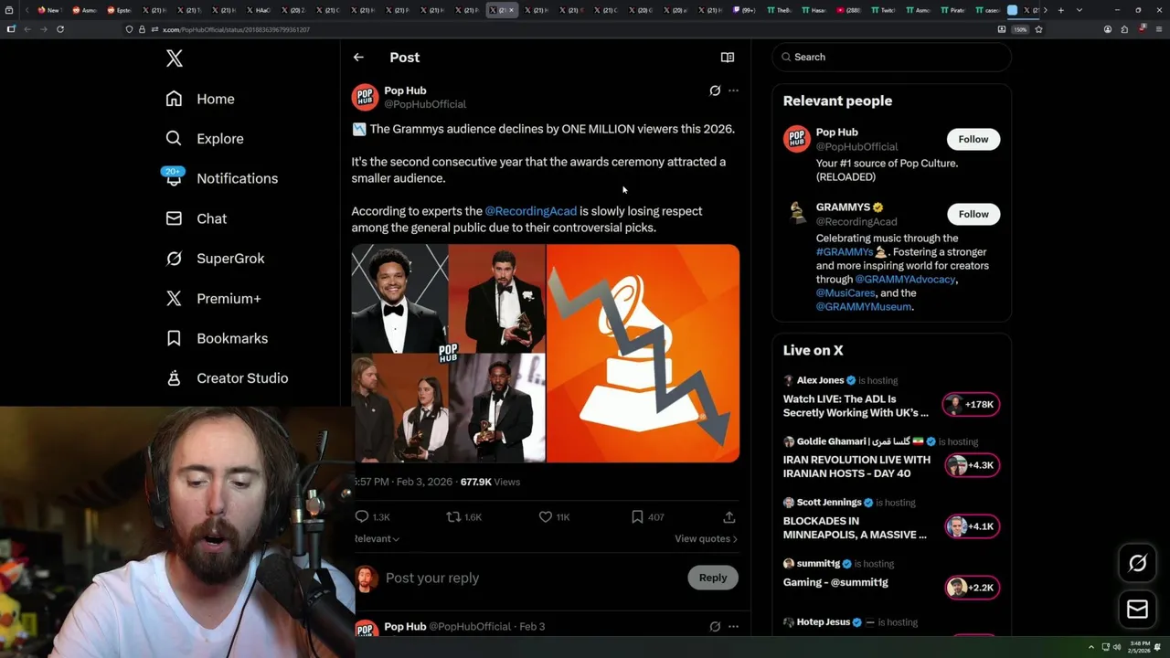Screen dimensions: 1170x658
Task: Bookmark the post via bookmark icon 407
Action: (637, 516)
